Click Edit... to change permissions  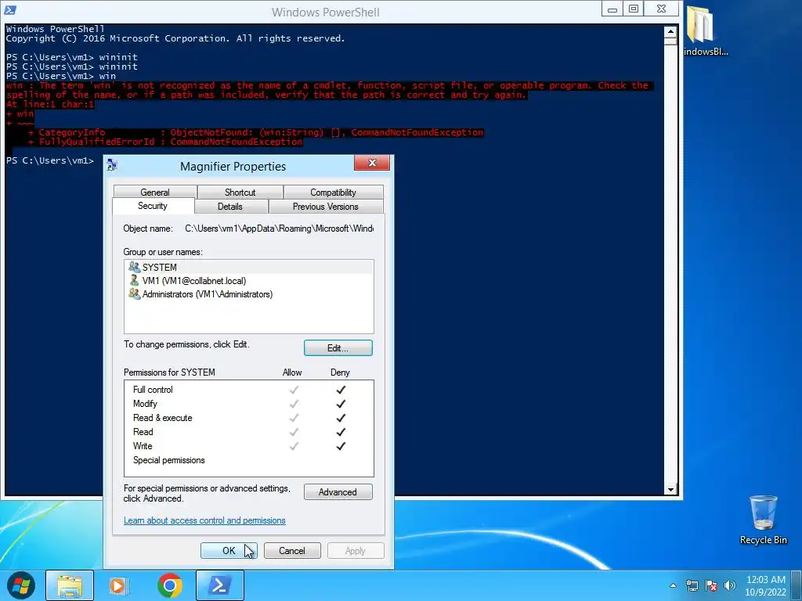click(x=338, y=348)
